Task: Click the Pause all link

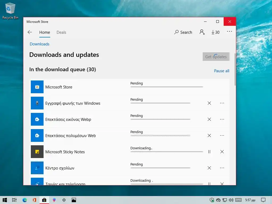Action: tap(222, 71)
